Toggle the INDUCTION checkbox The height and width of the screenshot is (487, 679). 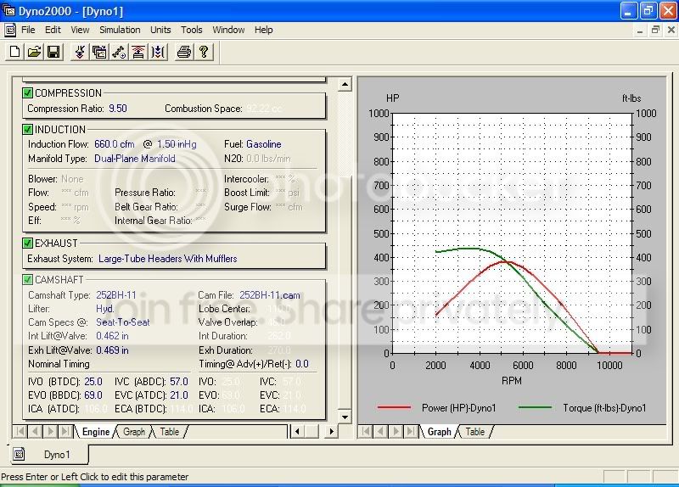[28, 129]
